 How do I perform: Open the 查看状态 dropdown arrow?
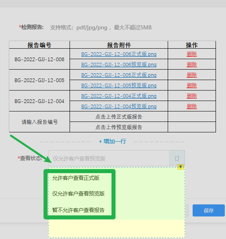click(x=177, y=159)
